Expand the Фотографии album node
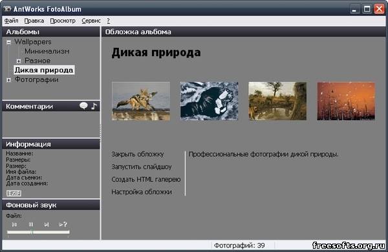Viewport: 388px width, 252px height. pyautogui.click(x=8, y=80)
